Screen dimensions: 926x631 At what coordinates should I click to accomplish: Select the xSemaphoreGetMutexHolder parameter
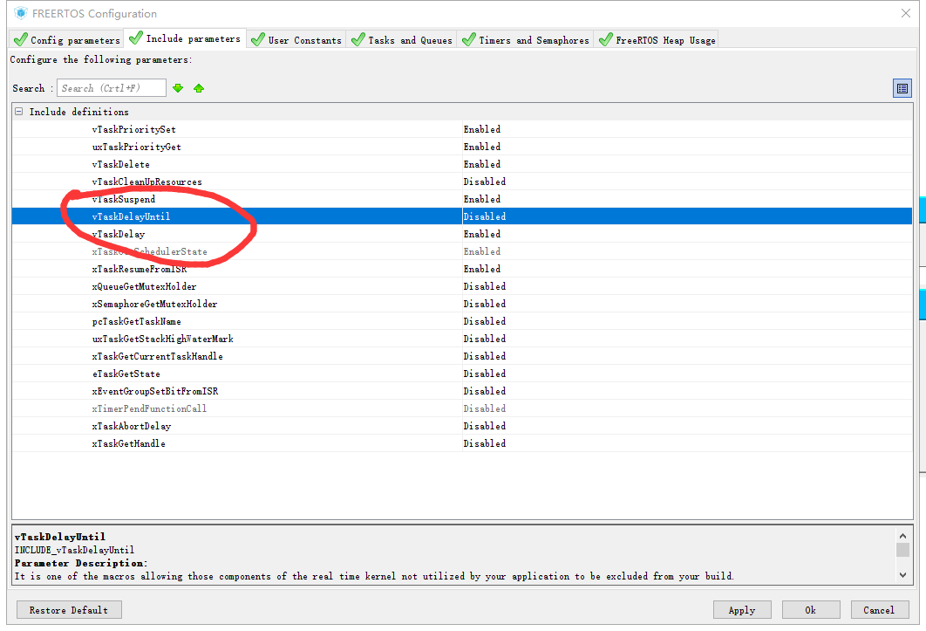[x=154, y=304]
